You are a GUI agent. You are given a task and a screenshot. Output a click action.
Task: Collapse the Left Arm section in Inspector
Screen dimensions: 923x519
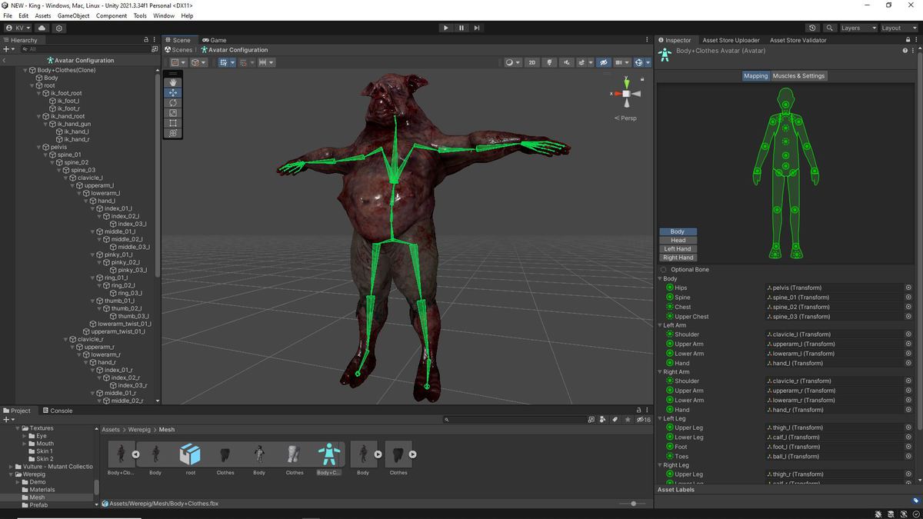(660, 325)
